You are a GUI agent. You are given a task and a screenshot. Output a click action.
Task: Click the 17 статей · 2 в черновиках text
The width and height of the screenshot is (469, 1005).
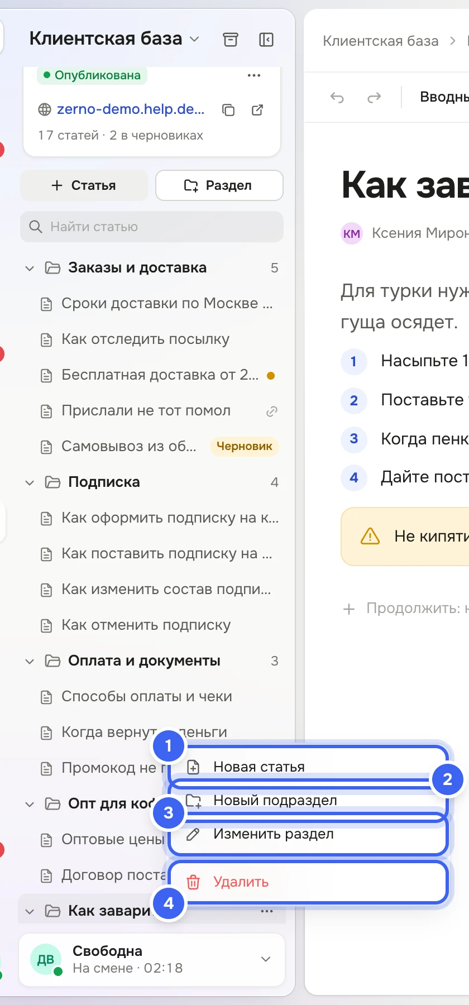pos(121,135)
